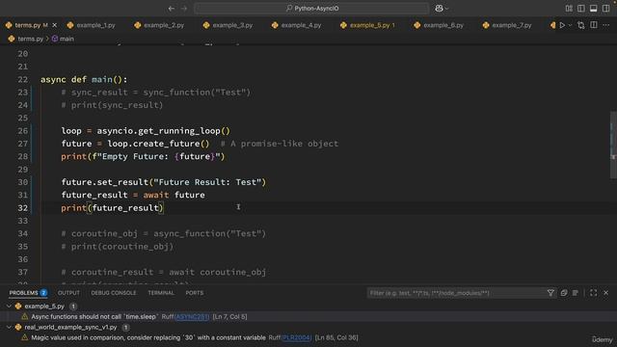
Task: Open the editor More Actions ellipsis
Action: [606, 25]
